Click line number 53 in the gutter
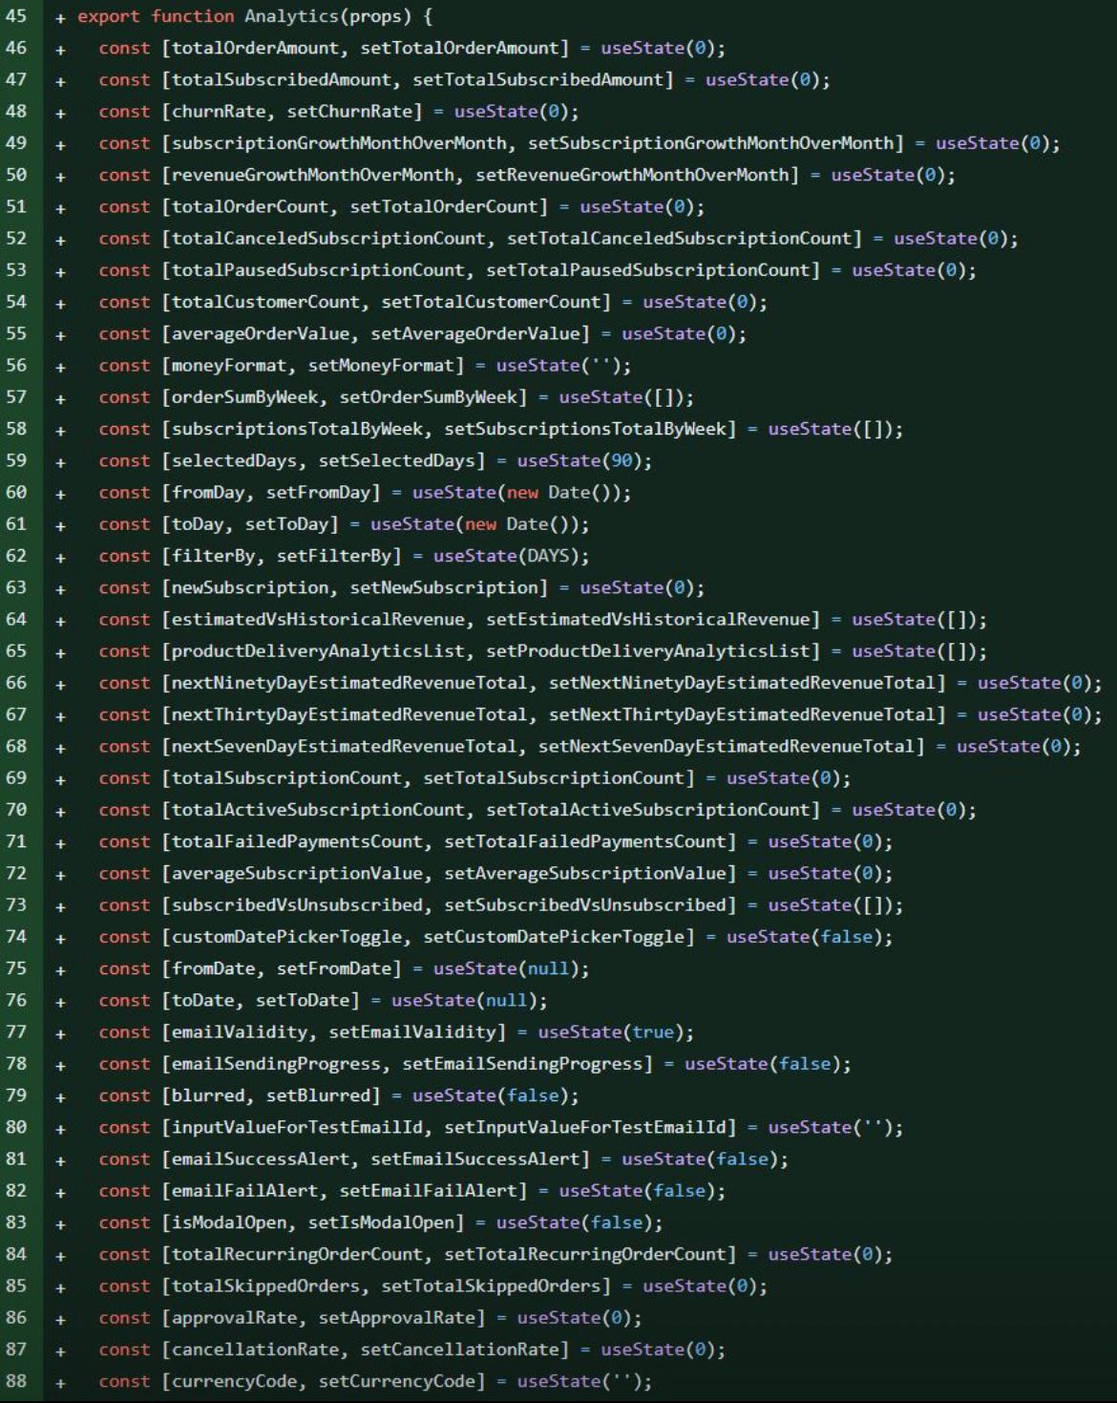The width and height of the screenshot is (1117, 1403). (16, 269)
